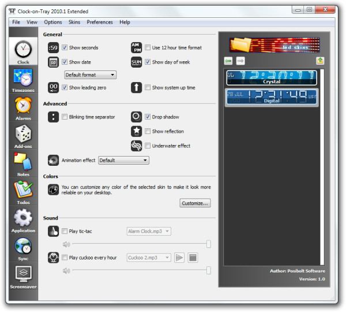Uncheck Show day of week

click(148, 62)
